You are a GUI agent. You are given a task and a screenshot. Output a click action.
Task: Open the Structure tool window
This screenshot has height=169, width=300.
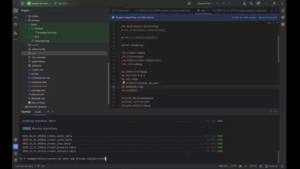coord(15,33)
